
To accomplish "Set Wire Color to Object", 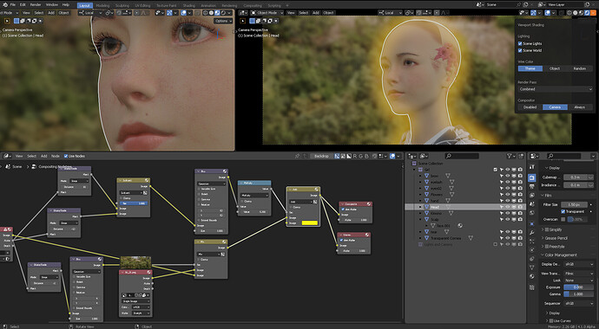I will (555, 68).
